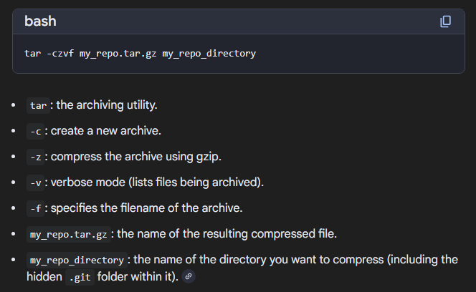Click the '-c' flag code chip
Viewport: 476px width, 292px height.
tap(36, 131)
